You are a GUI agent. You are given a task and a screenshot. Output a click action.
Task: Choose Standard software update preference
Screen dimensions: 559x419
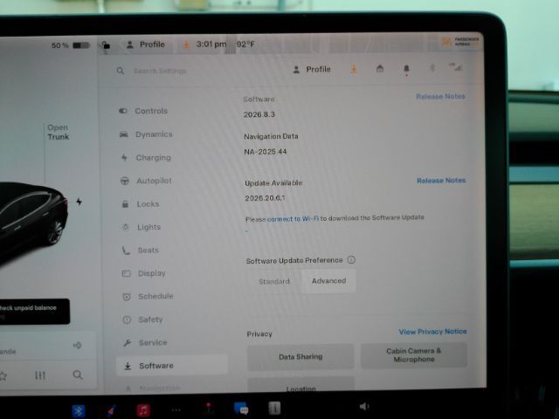pyautogui.click(x=273, y=281)
